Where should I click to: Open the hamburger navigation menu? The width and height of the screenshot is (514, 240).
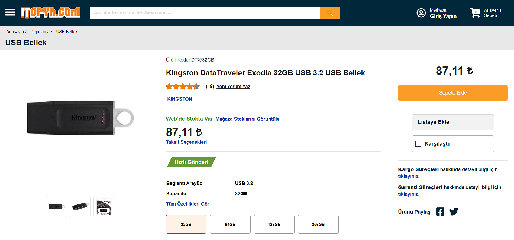tap(10, 12)
